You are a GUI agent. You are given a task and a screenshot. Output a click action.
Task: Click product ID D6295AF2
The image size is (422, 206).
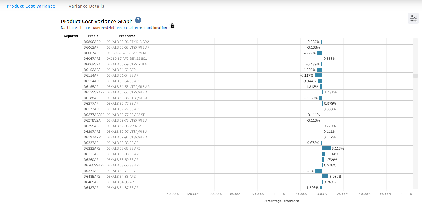pyautogui.click(x=92, y=126)
